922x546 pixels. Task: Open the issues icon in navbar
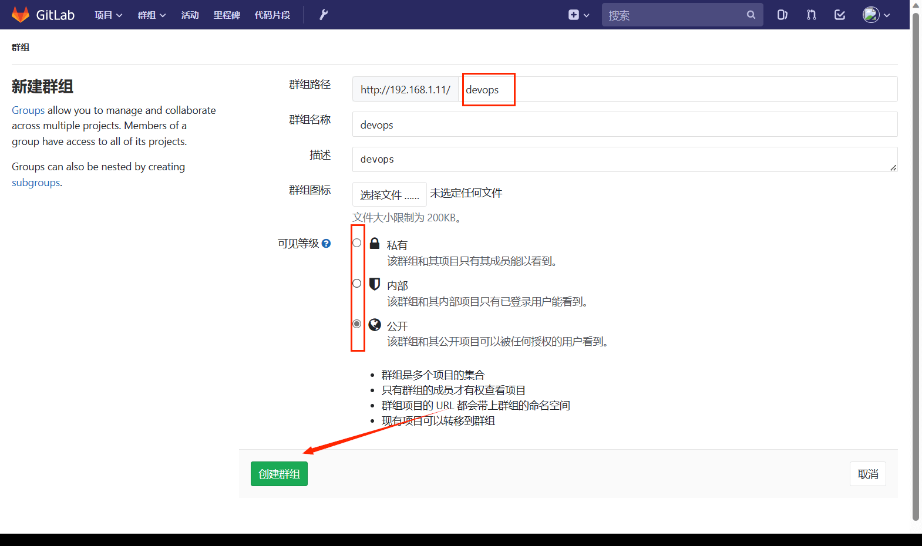click(782, 15)
